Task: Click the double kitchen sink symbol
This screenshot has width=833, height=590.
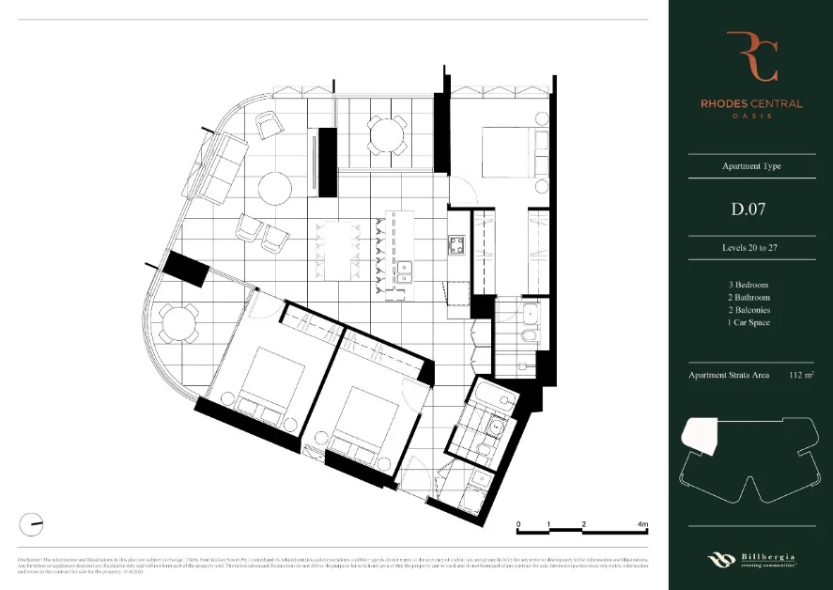Action: pos(406,275)
